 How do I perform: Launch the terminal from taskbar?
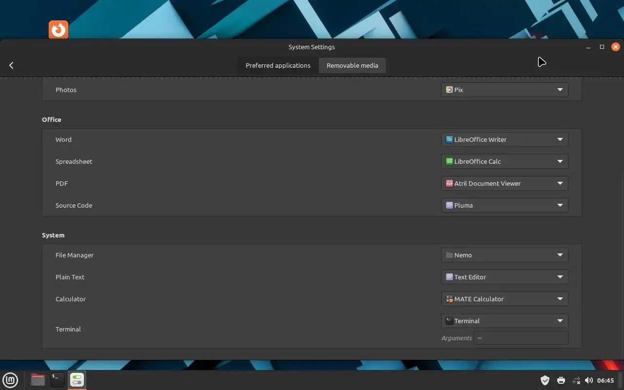(57, 380)
